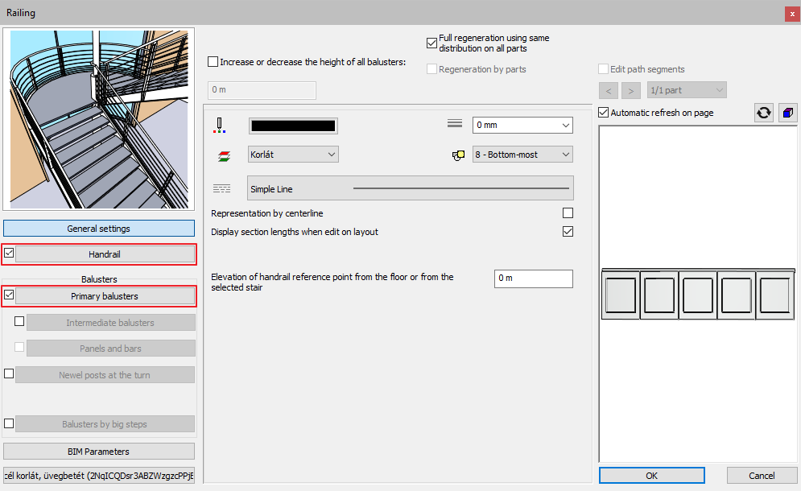Click the OK button
The height and width of the screenshot is (491, 801).
pos(651,476)
